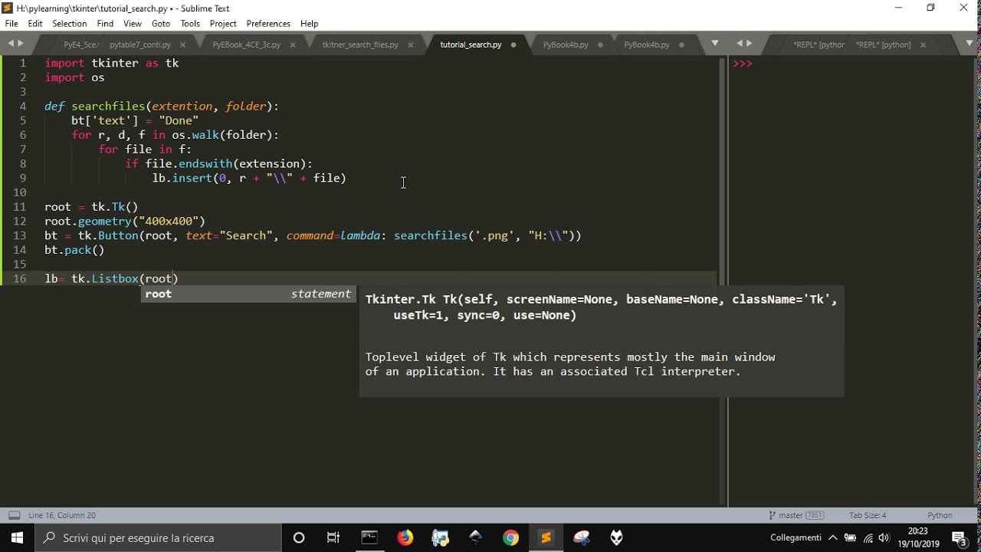
Task: Open the Project menu
Action: (x=223, y=24)
